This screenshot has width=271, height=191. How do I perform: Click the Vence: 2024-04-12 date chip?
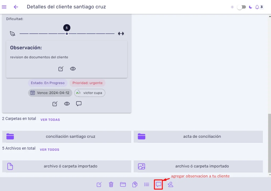pyautogui.click(x=50, y=93)
